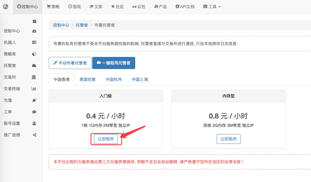Open 社区 in the top navbar
The image size is (311, 182).
click(117, 7)
